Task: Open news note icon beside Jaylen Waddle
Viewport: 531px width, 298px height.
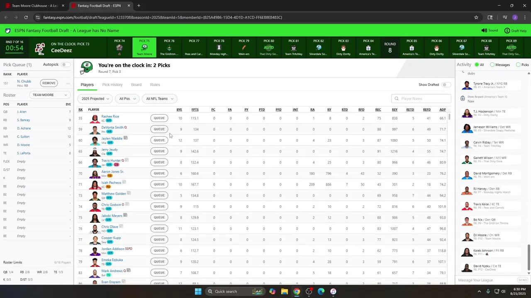Action: [125, 138]
